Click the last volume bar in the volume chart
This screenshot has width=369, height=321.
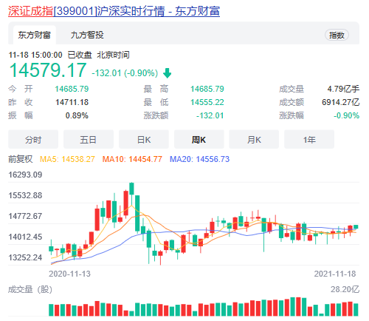[356, 310]
